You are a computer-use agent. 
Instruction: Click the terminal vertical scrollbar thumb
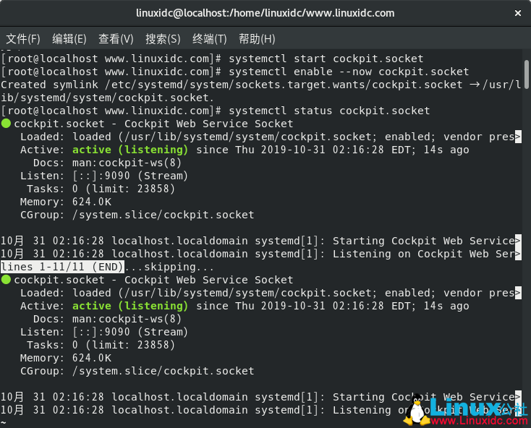tap(527, 74)
